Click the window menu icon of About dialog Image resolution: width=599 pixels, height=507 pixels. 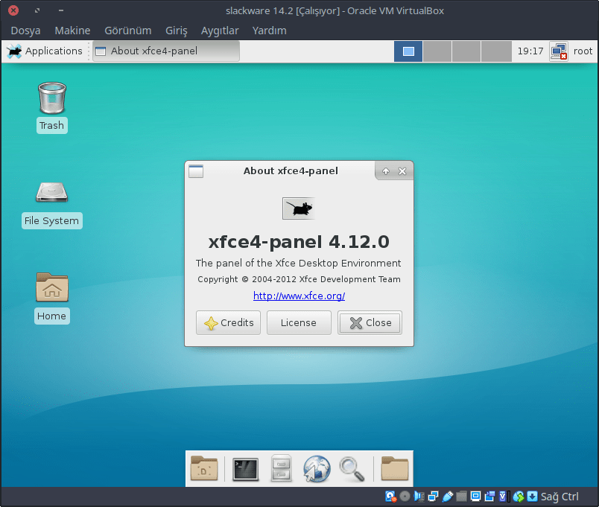[x=196, y=171]
